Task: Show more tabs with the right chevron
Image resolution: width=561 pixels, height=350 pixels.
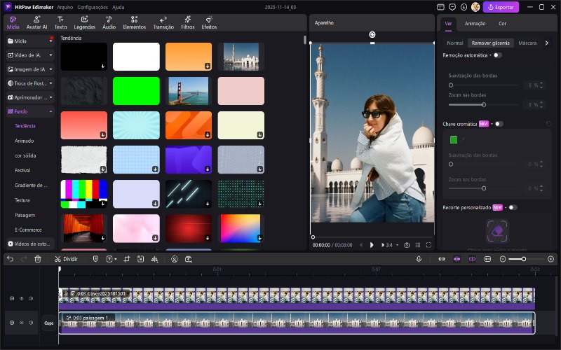Action: click(x=546, y=43)
